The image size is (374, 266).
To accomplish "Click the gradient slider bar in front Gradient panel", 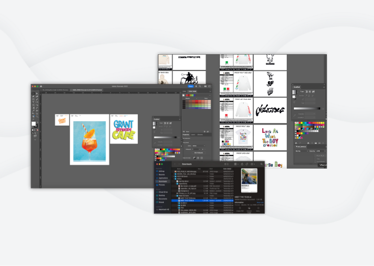I will 165,137.
